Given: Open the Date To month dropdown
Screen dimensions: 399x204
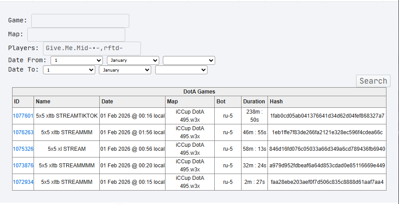Looking at the screenshot, I should click(x=125, y=70).
